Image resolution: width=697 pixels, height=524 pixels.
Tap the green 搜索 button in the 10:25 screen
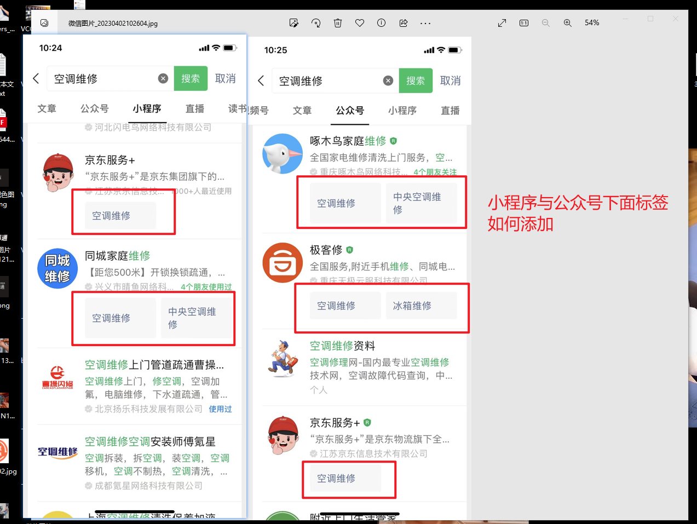coord(416,80)
